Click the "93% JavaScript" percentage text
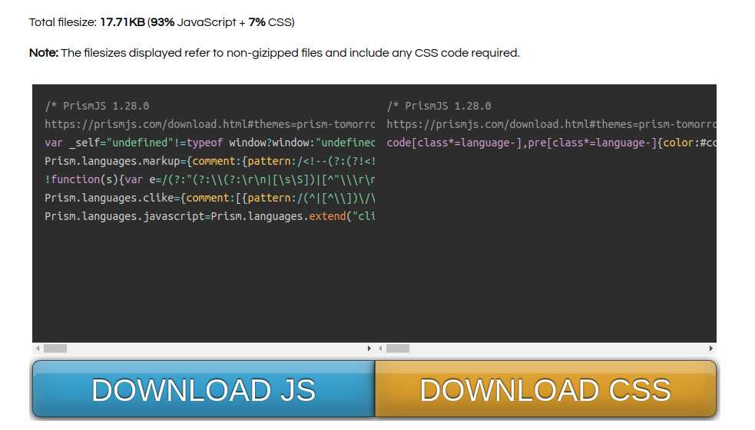 tap(193, 22)
